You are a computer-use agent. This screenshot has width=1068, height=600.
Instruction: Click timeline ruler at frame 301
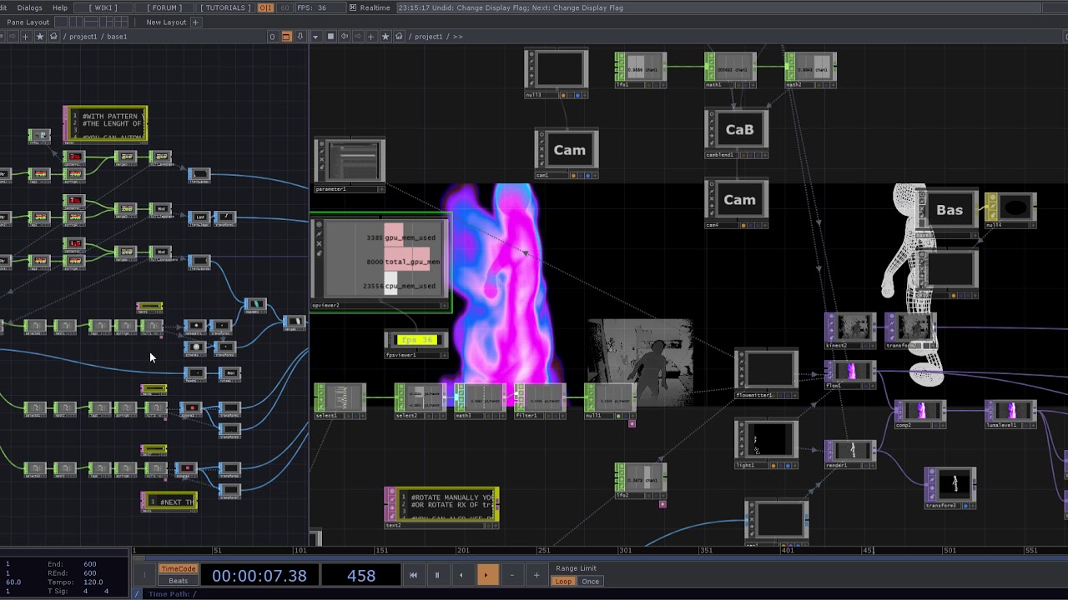[625, 551]
